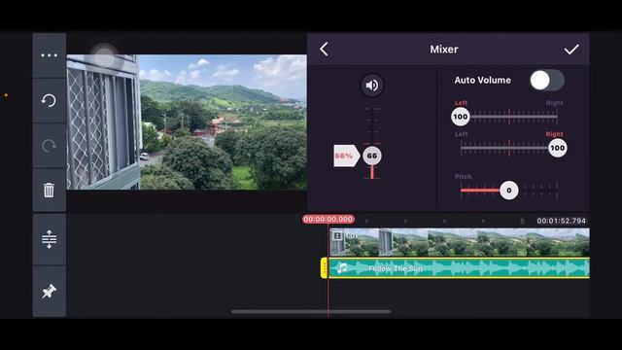Click the Auto Volume label

coord(482,80)
